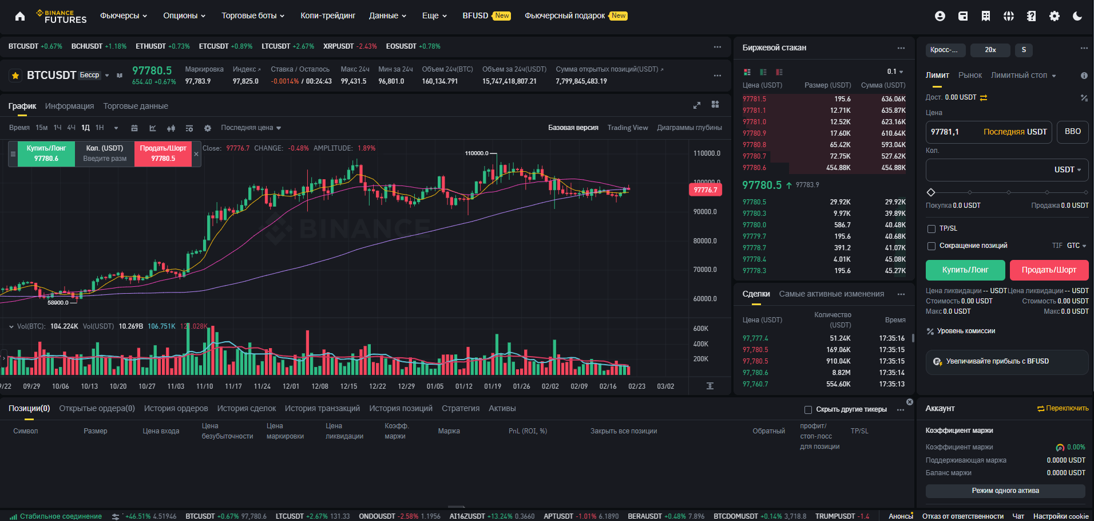1094x521 pixels.
Task: Open TIF GTC dropdown
Action: [1076, 246]
